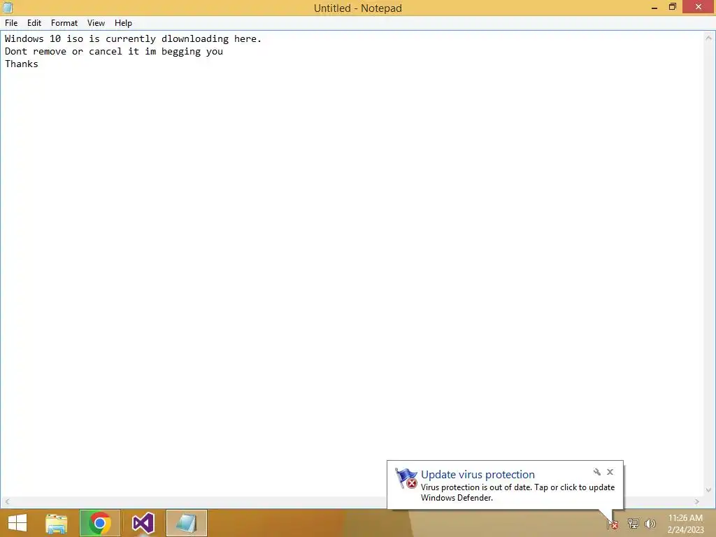This screenshot has height=537, width=716.
Task: Click the Action Center flag tray icon
Action: pos(613,524)
